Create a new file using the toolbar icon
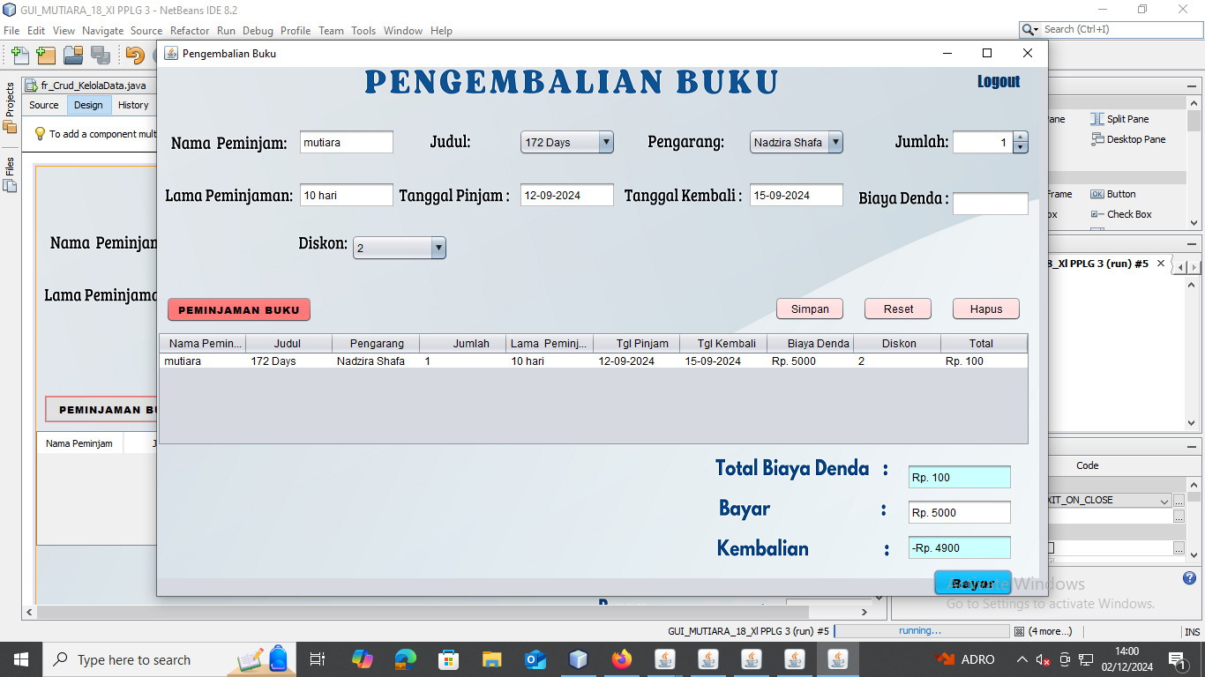 [19, 55]
